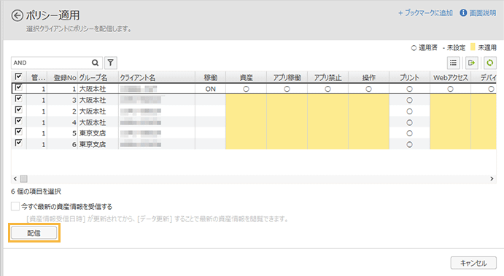504x276 pixels.
Task: Click 操作 circle in 登録No 1 row
Action: point(368,89)
